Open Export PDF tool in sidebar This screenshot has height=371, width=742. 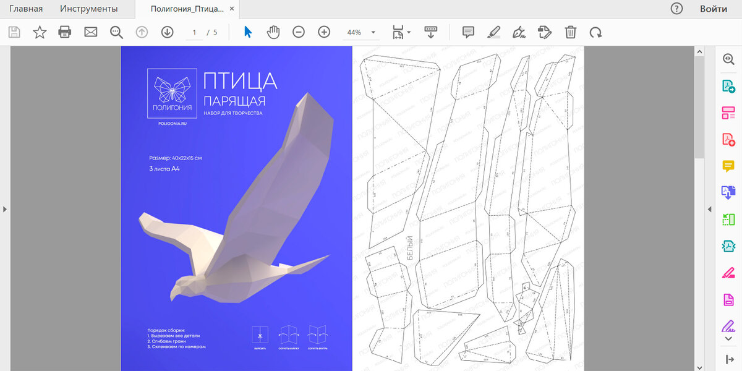pos(728,86)
